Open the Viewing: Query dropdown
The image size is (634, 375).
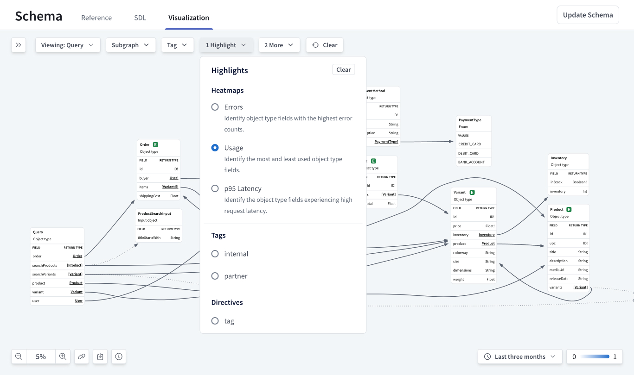point(68,45)
